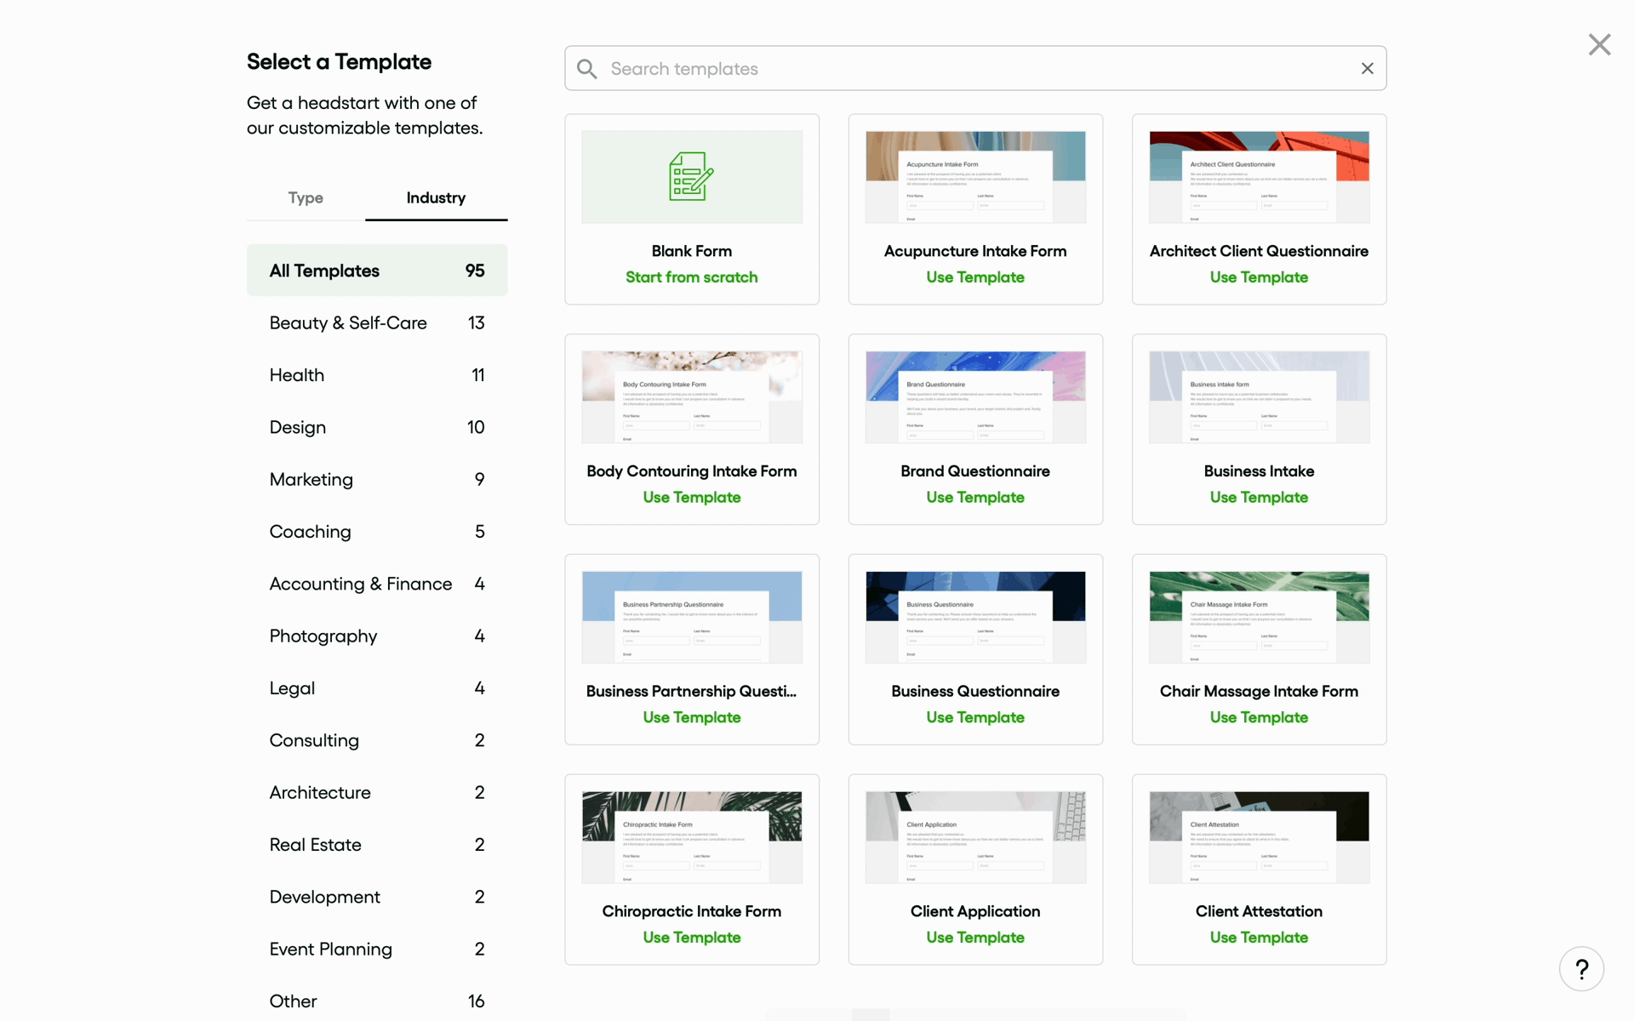Click the Brand Questionnaire title text
Image resolution: width=1634 pixels, height=1021 pixels.
click(x=975, y=471)
